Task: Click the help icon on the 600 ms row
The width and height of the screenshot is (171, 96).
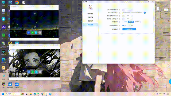Action: pyautogui.click(x=119, y=16)
